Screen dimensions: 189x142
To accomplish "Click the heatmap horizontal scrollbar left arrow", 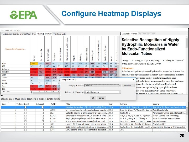I will point(31,93).
